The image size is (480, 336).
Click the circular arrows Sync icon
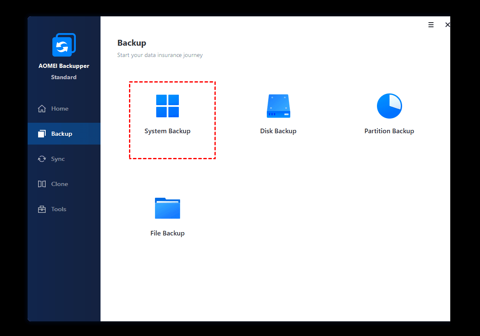click(42, 159)
